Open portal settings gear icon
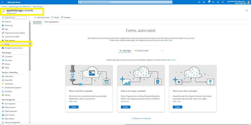The image size is (251, 125). click(x=213, y=2)
